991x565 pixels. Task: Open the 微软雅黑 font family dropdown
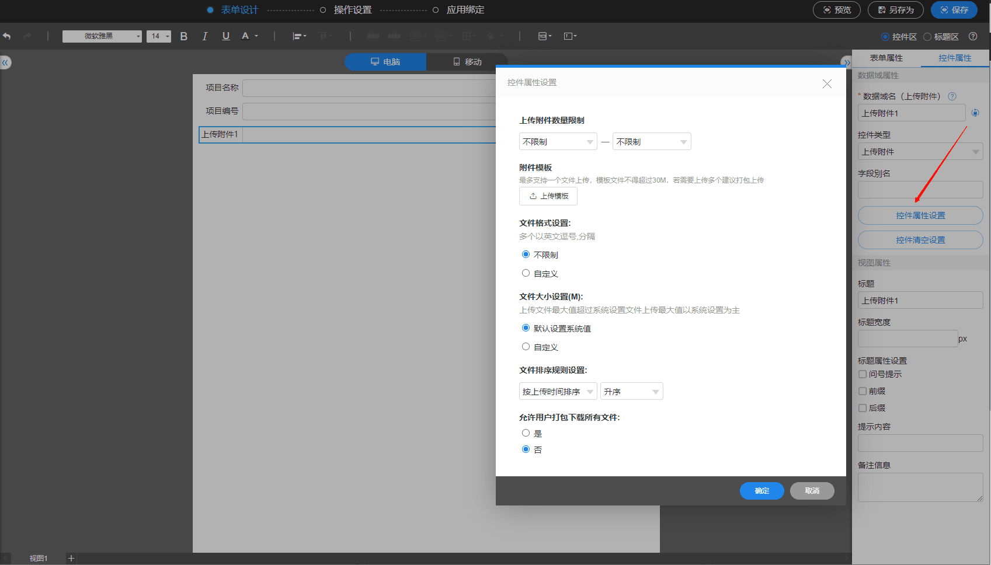(102, 36)
